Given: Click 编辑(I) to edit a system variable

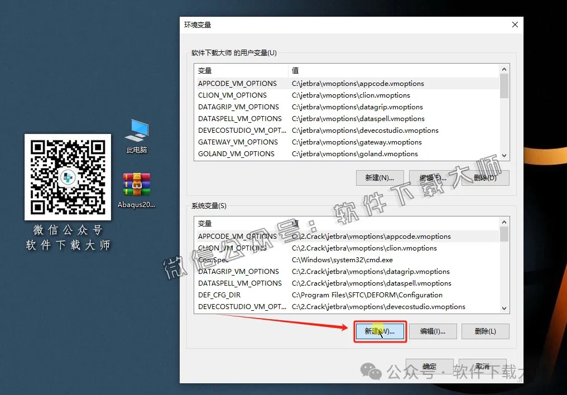Looking at the screenshot, I should pyautogui.click(x=434, y=331).
